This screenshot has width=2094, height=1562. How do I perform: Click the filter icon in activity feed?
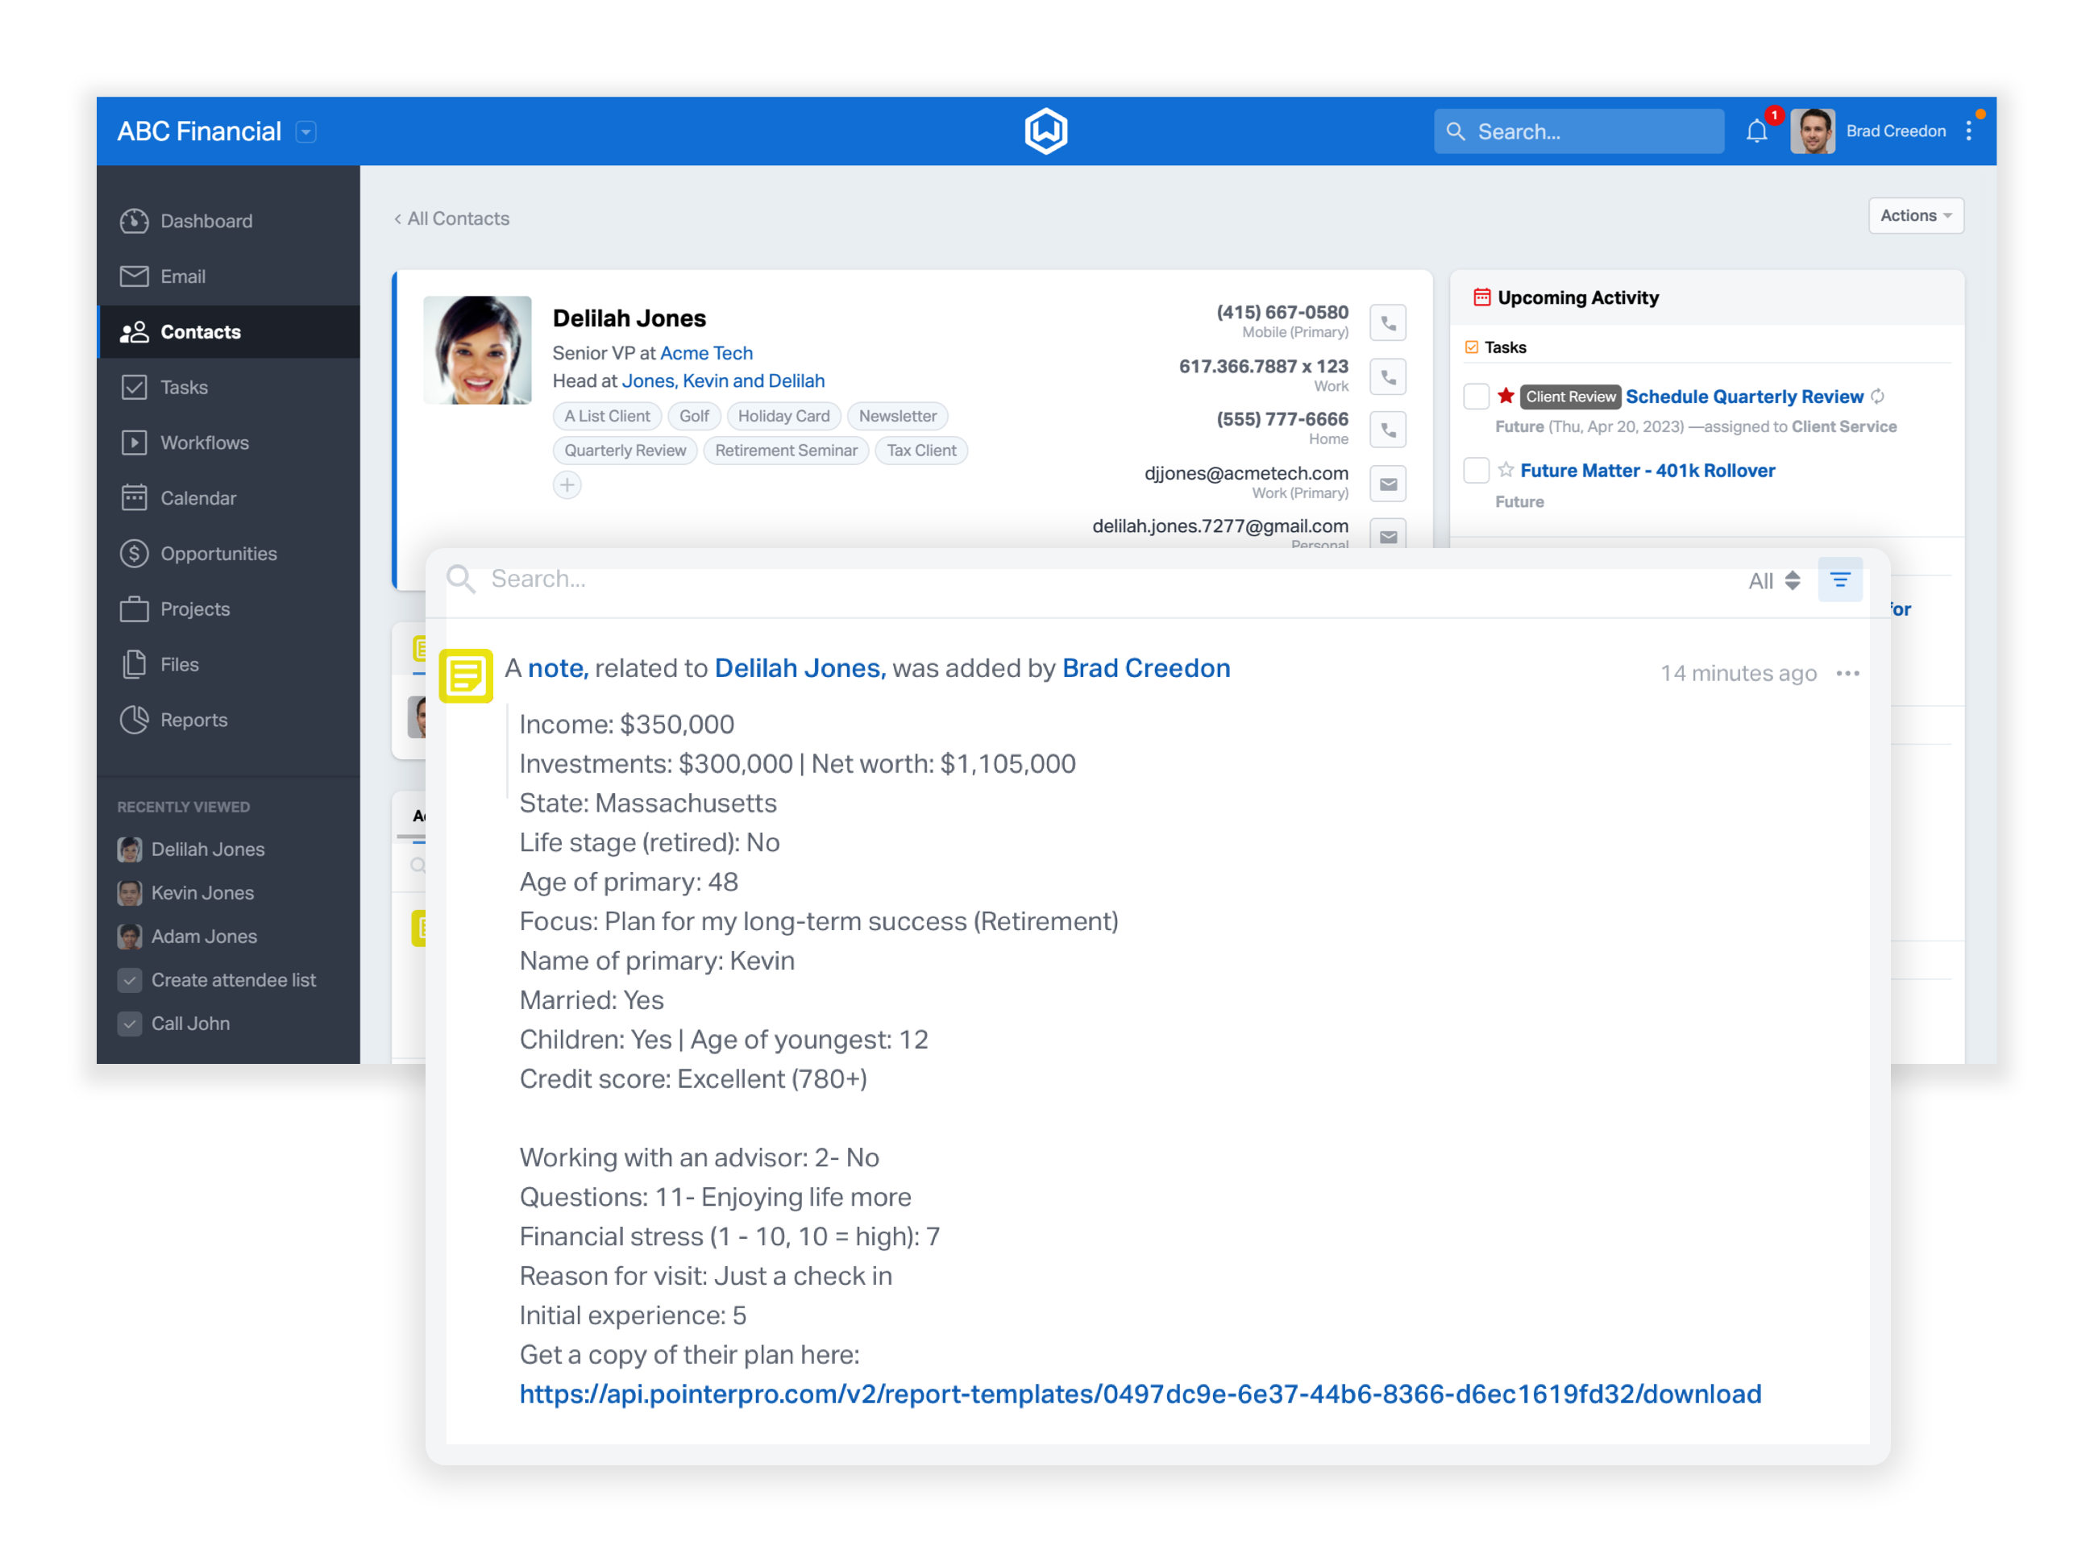(1841, 578)
